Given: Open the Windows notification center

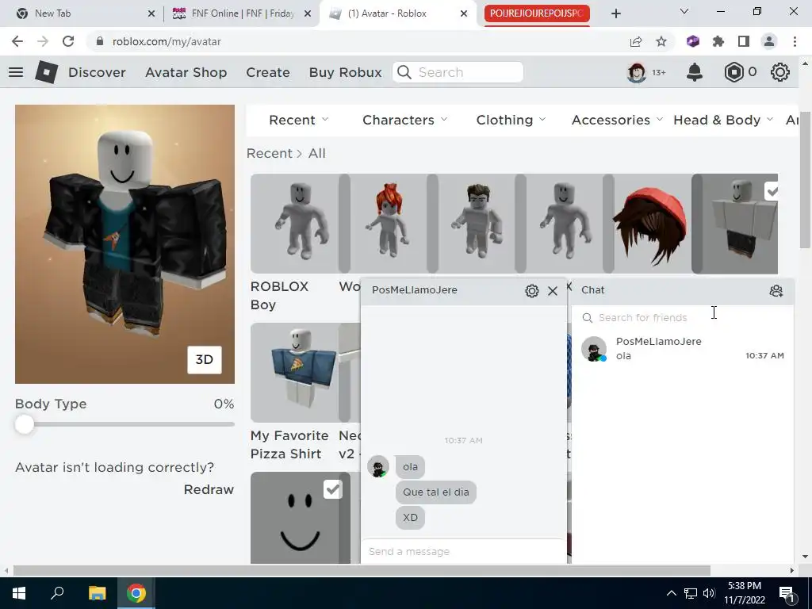Looking at the screenshot, I should (787, 594).
